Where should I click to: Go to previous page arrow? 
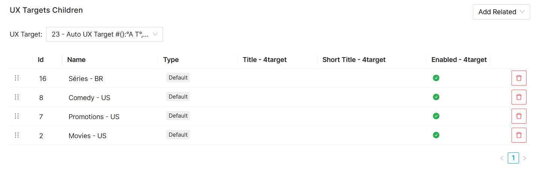(502, 158)
